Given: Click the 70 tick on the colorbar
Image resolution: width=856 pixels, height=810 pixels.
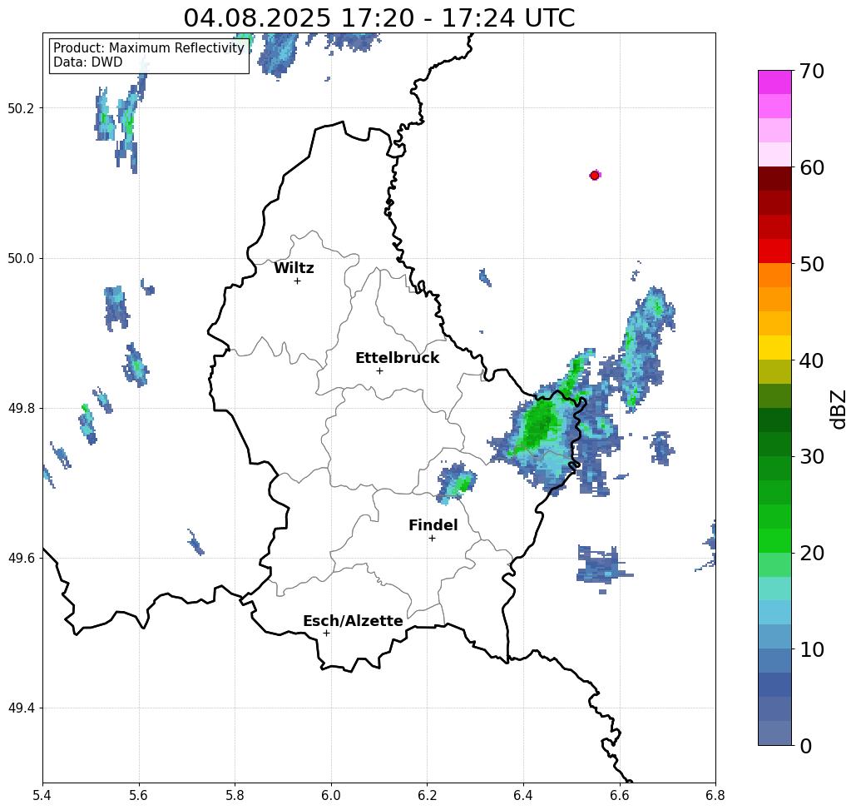Looking at the screenshot, I should [812, 71].
